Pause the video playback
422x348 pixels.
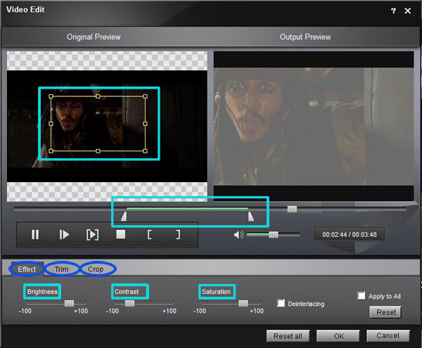coord(35,235)
